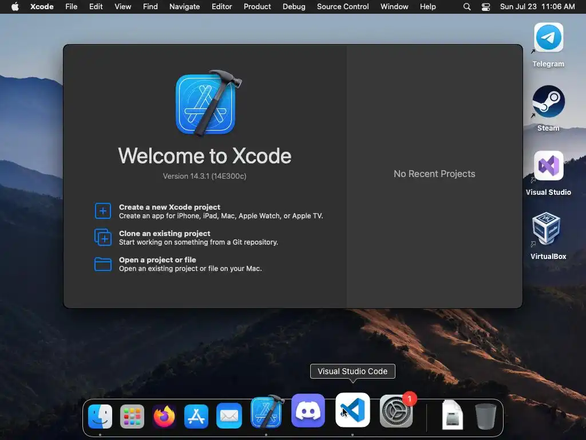This screenshot has height=440, width=586.
Task: Select the Telegram desktop shortcut
Action: pyautogui.click(x=548, y=45)
